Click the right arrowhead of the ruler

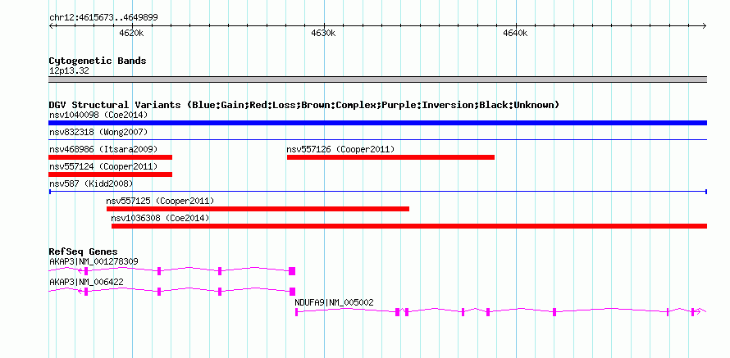pos(705,25)
